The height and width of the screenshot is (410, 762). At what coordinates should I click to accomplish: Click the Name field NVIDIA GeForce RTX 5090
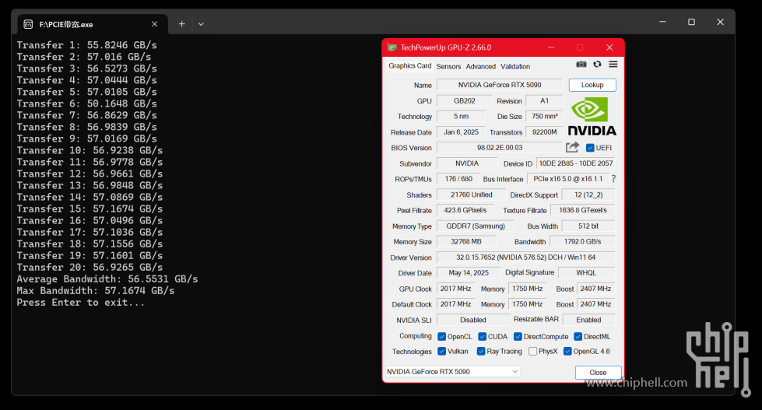(500, 85)
